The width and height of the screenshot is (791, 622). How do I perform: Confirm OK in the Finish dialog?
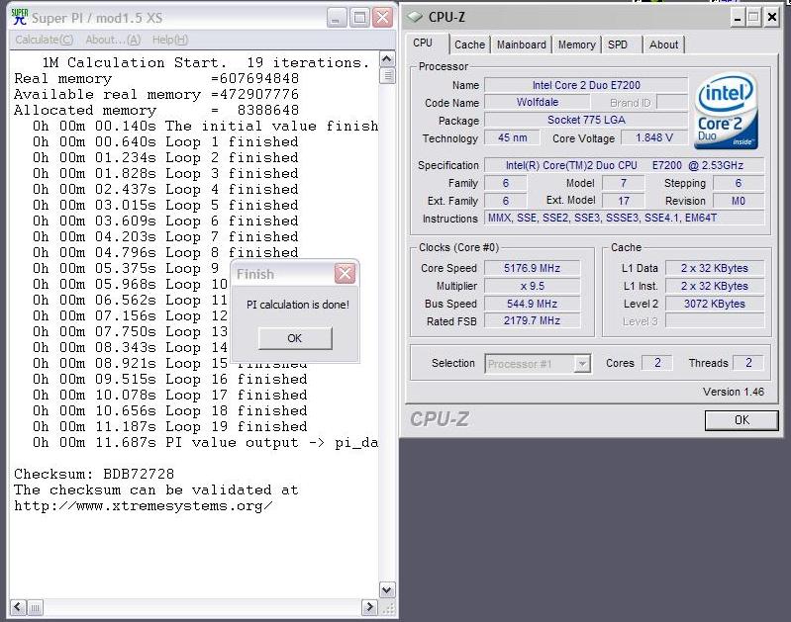click(295, 338)
